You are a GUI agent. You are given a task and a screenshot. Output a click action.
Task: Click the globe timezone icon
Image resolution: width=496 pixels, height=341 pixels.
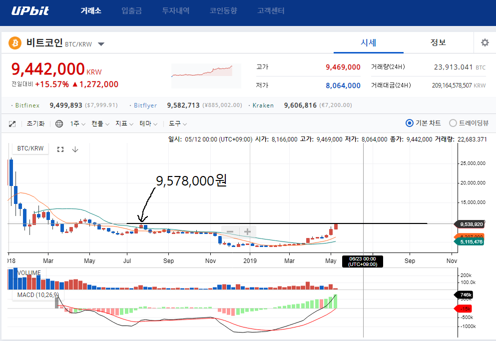tap(59, 124)
